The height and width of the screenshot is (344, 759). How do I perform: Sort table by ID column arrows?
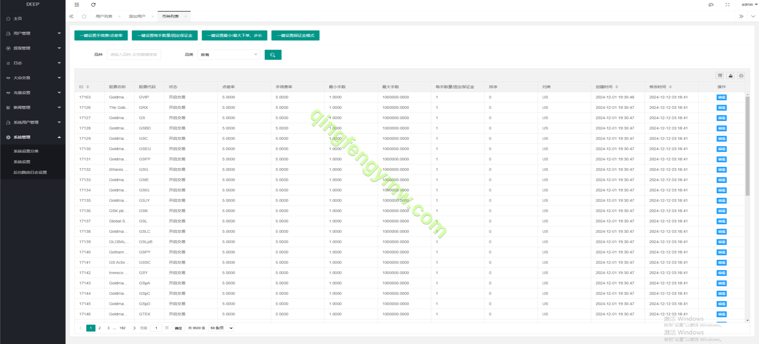point(88,87)
